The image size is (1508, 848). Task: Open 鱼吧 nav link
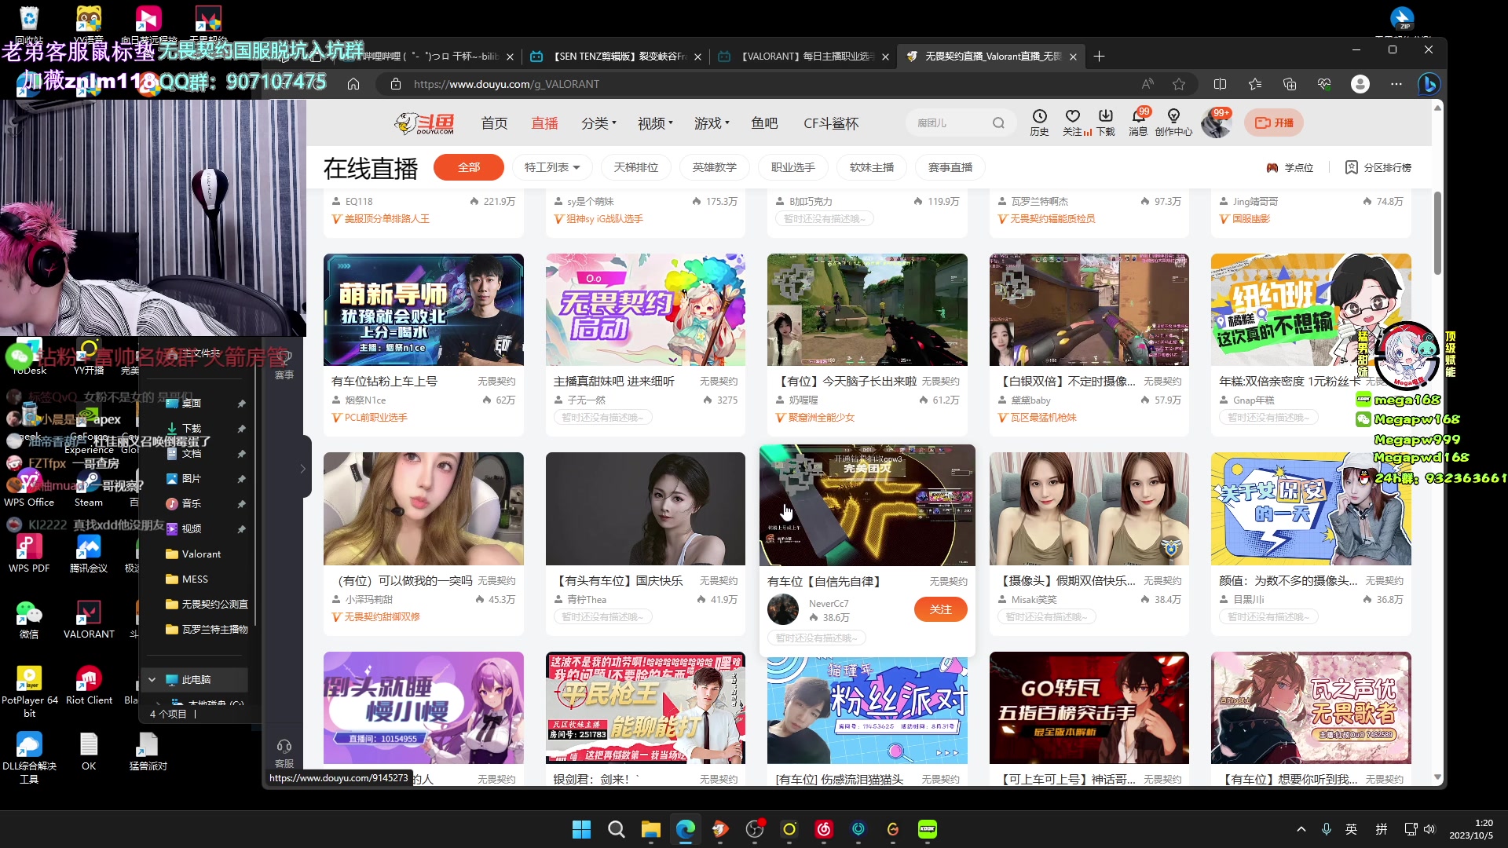click(x=764, y=123)
